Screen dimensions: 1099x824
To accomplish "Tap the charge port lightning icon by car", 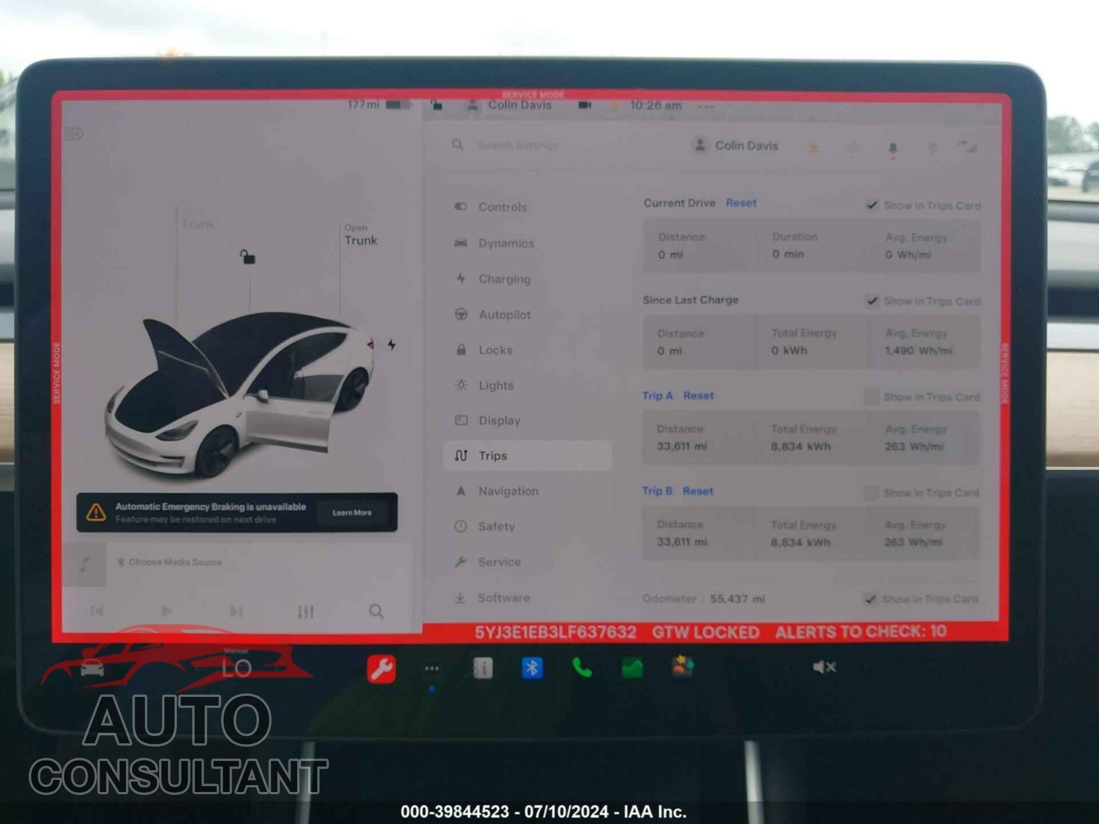I will [x=392, y=344].
